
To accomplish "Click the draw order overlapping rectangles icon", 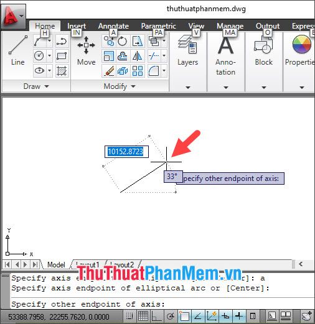I will point(154,41).
